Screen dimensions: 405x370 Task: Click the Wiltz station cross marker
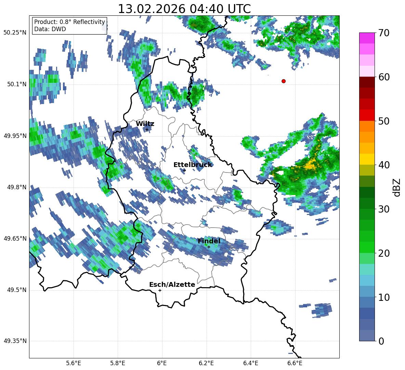(147, 129)
